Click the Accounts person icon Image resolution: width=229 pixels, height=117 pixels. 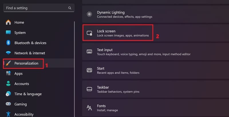pyautogui.click(x=8, y=84)
